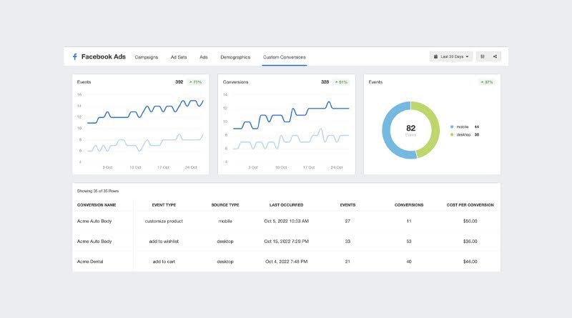Screen dimensions: 572x318
Task: Open the filter settings sliders icon
Action: click(483, 56)
